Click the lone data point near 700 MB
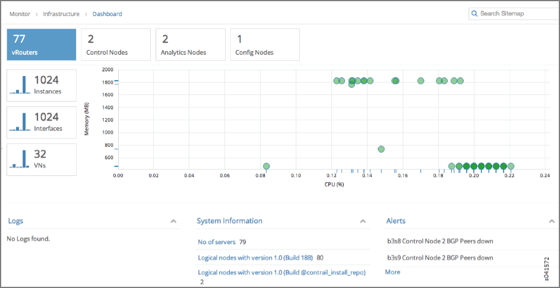The image size is (560, 288). [x=381, y=149]
